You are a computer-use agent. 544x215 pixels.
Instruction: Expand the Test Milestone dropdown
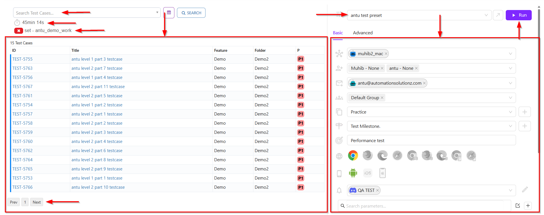click(x=510, y=126)
